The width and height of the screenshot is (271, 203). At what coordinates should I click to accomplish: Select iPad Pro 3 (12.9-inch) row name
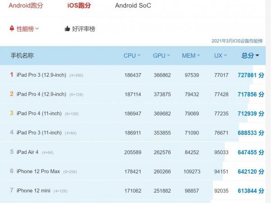pyautogui.click(x=42, y=75)
